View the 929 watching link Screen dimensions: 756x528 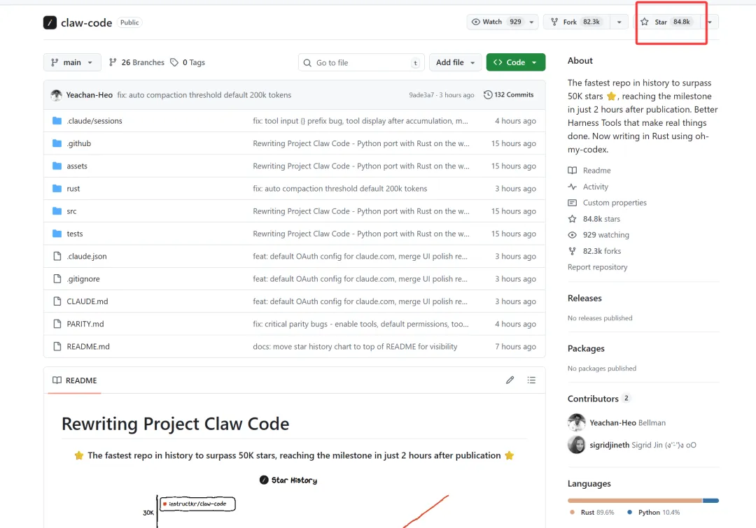click(x=598, y=234)
